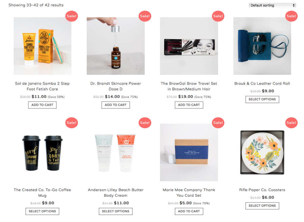Open the floral coasters product image
This screenshot has height=222, width=304.
click(262, 152)
